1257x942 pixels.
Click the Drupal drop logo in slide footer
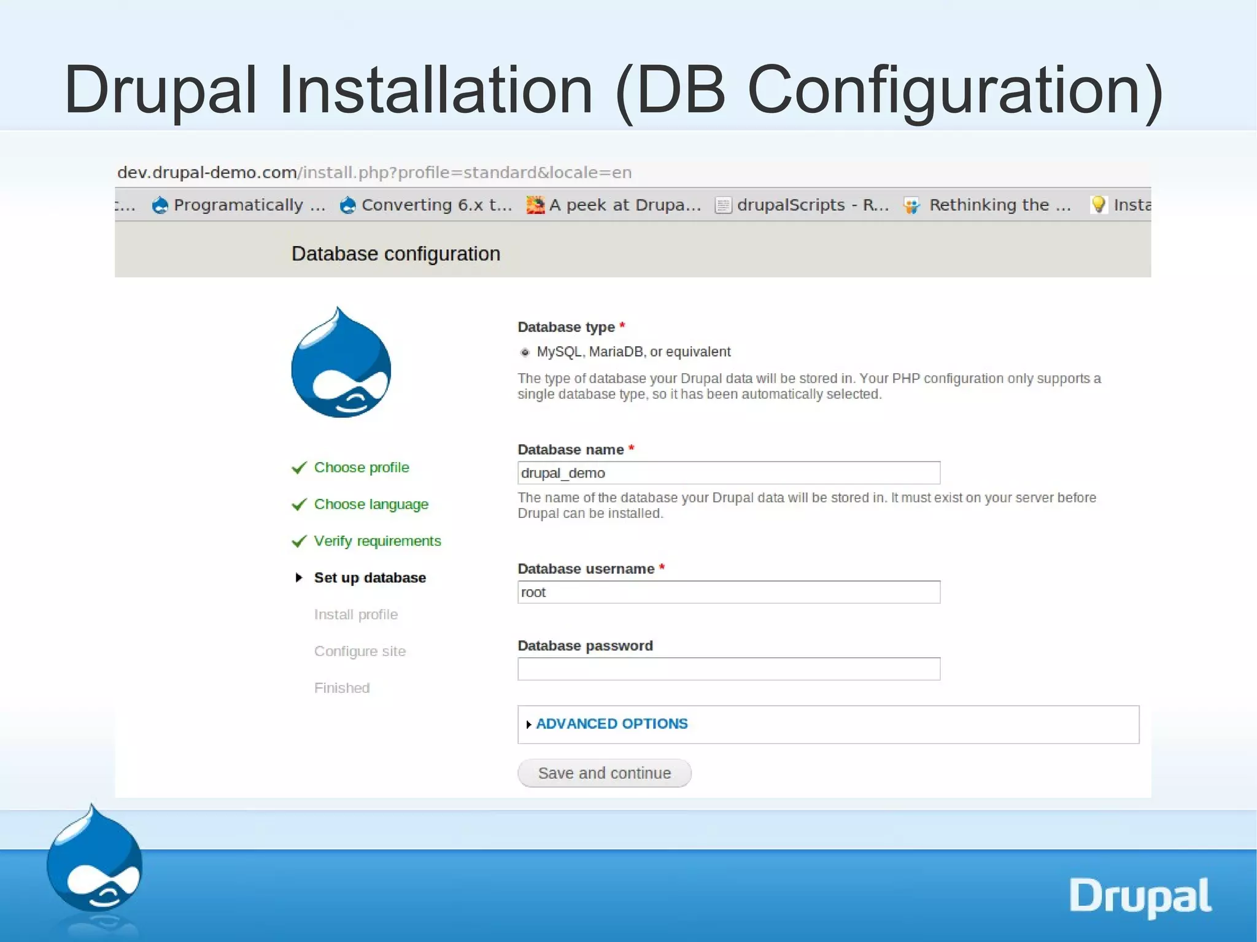(95, 857)
